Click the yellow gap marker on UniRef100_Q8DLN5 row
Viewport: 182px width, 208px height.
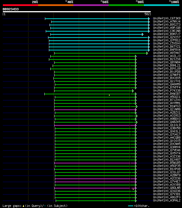[x=133, y=189]
